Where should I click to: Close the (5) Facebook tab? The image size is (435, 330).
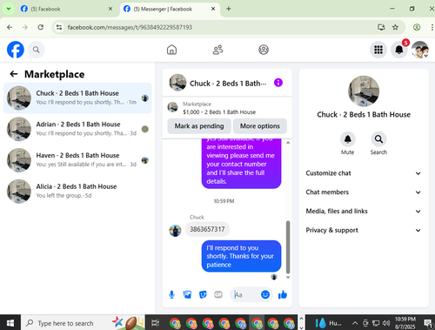[x=110, y=9]
